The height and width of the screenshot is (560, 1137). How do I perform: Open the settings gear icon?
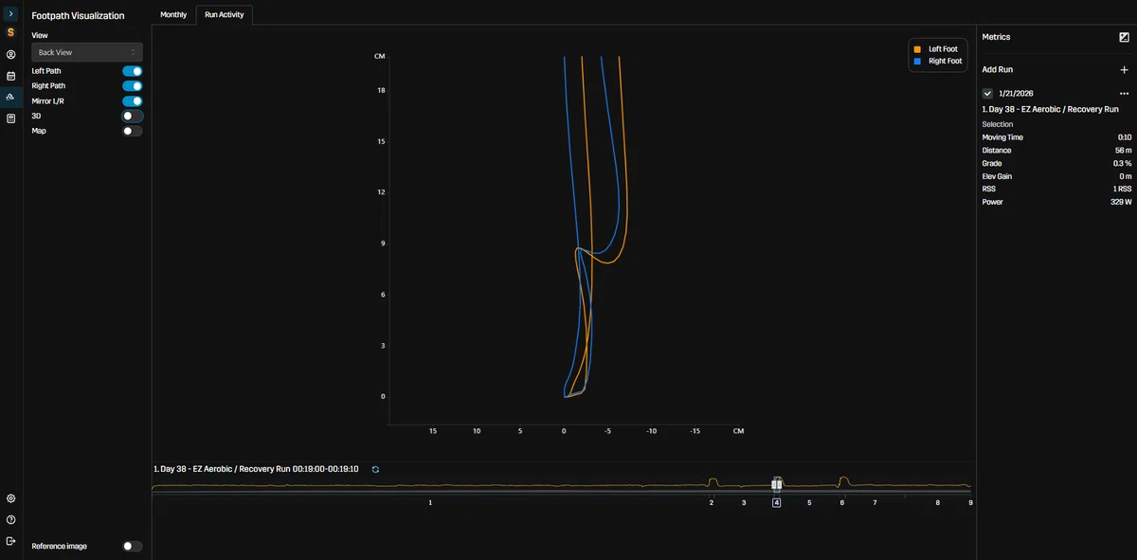(11, 498)
